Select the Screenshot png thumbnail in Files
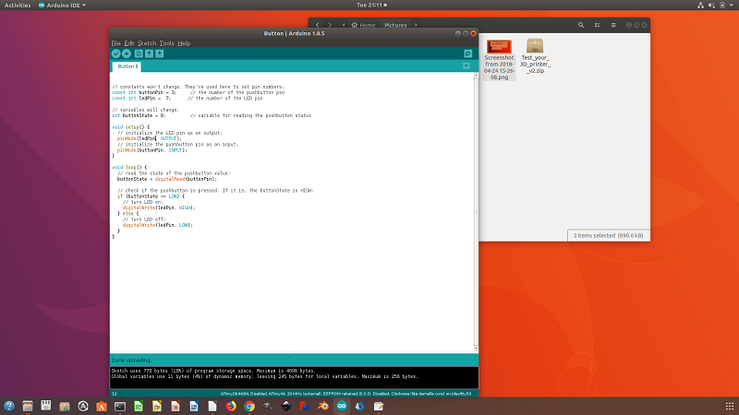 click(x=499, y=47)
